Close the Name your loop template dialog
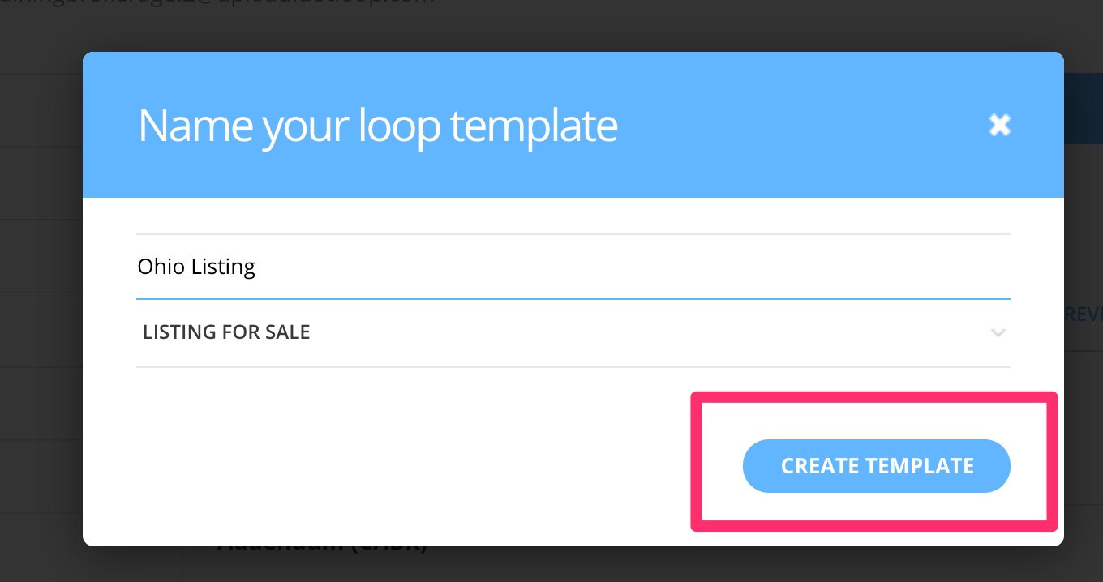 coord(999,125)
